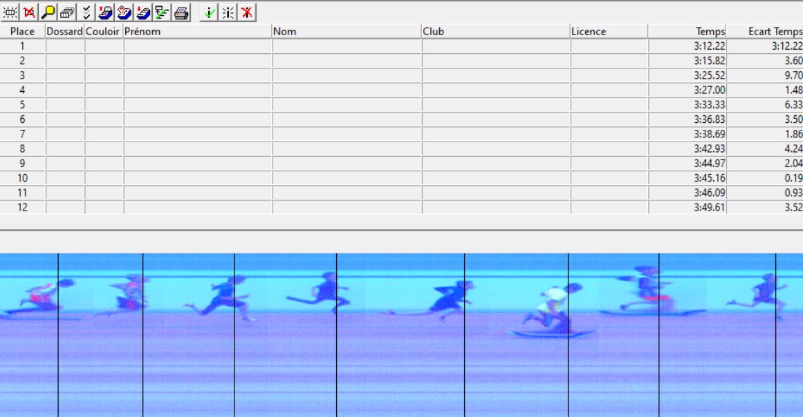The image size is (803, 417).
Task: Click the green-checked hierarchy chart icon
Action: pos(162,12)
